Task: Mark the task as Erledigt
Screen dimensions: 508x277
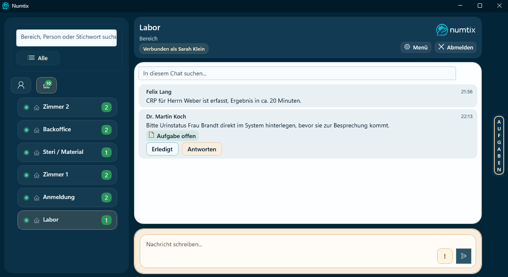Action: coord(162,149)
